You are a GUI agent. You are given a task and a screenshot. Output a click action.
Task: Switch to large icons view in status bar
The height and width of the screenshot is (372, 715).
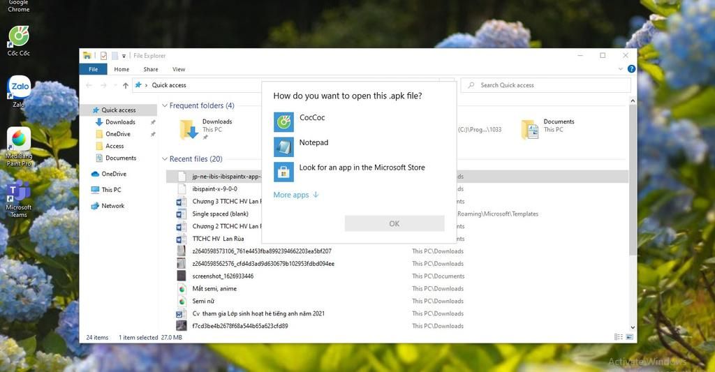pyautogui.click(x=629, y=337)
